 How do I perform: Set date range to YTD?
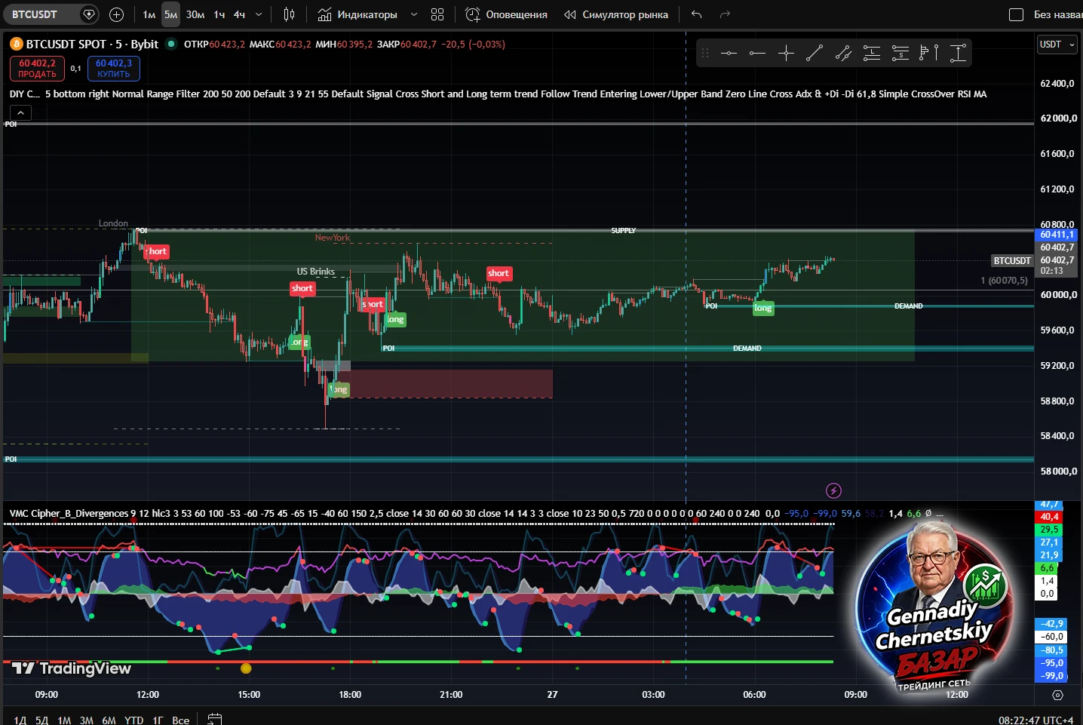(x=133, y=720)
